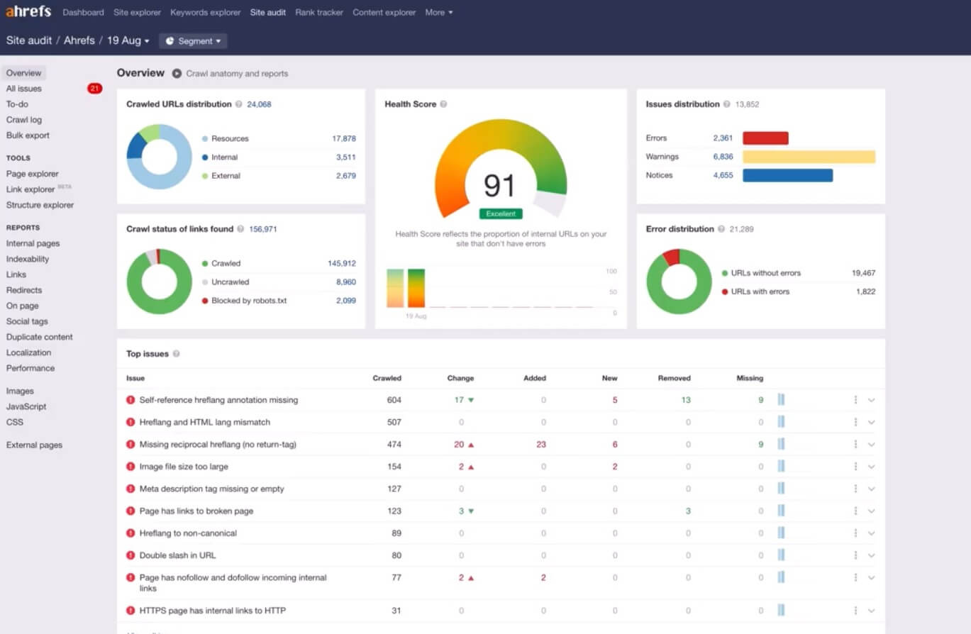Expand the Self-reference hreflang annotation missing row
The width and height of the screenshot is (971, 634).
coord(872,400)
